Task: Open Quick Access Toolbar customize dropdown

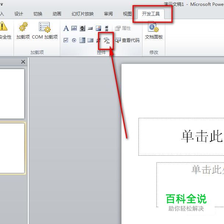Action: pos(1,4)
